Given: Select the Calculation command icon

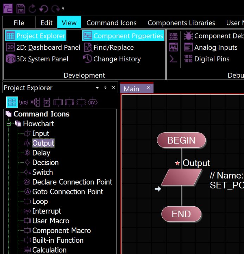Looking at the screenshot, I should 49,250.
